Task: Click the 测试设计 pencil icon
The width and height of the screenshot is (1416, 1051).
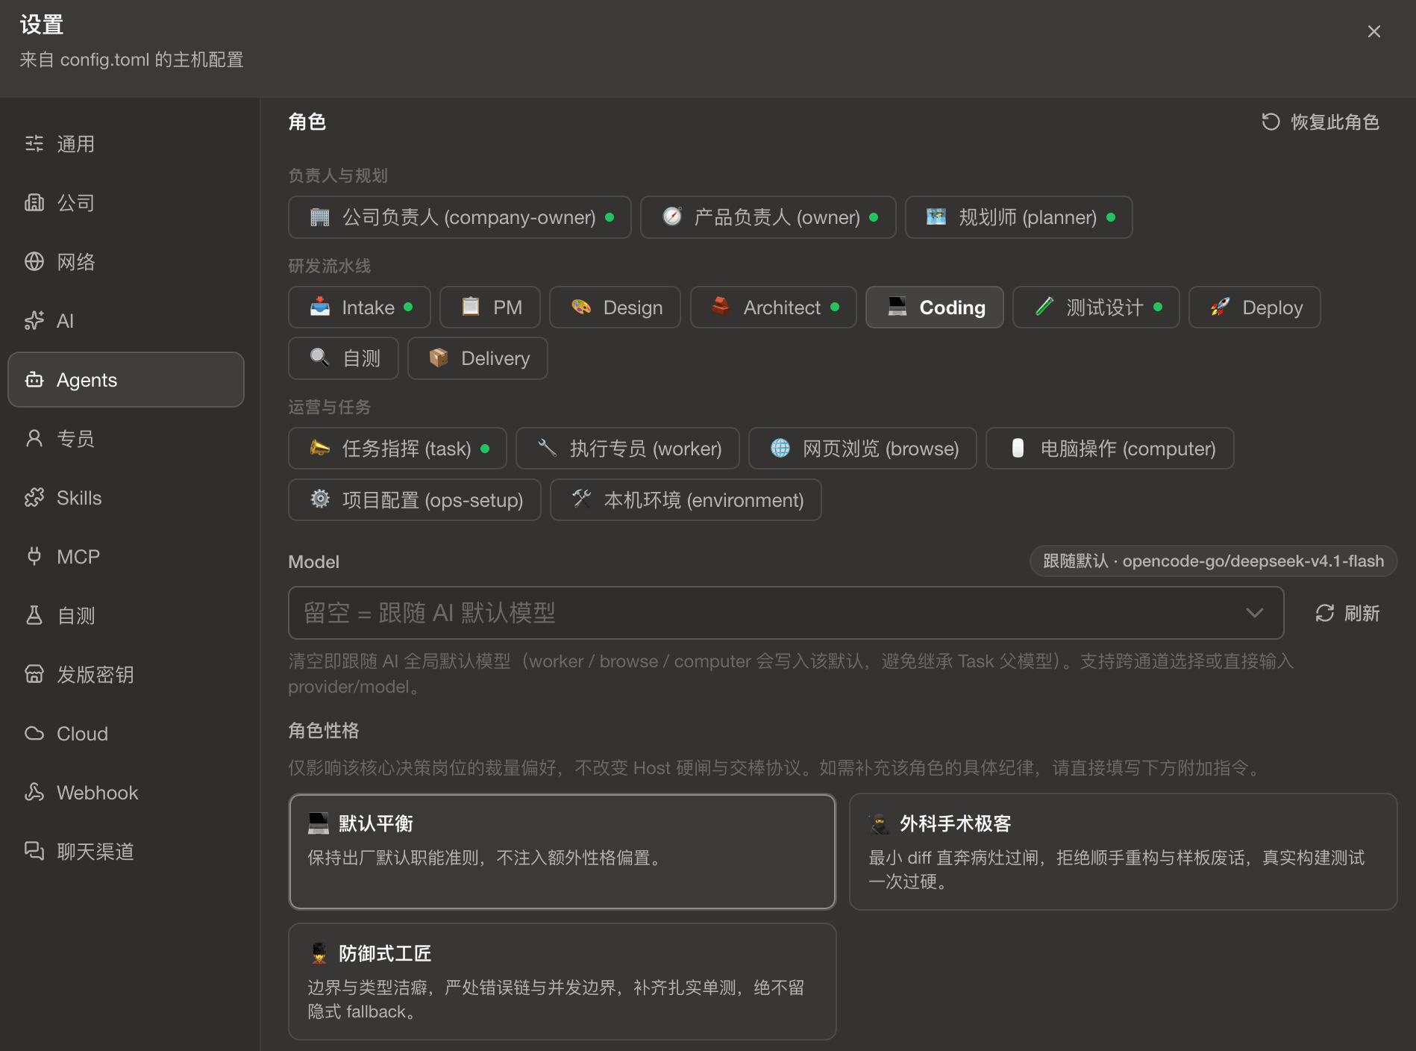Action: pos(1044,307)
